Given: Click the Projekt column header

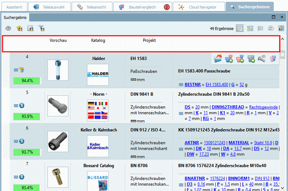Looking at the screenshot, I should click(x=149, y=40).
